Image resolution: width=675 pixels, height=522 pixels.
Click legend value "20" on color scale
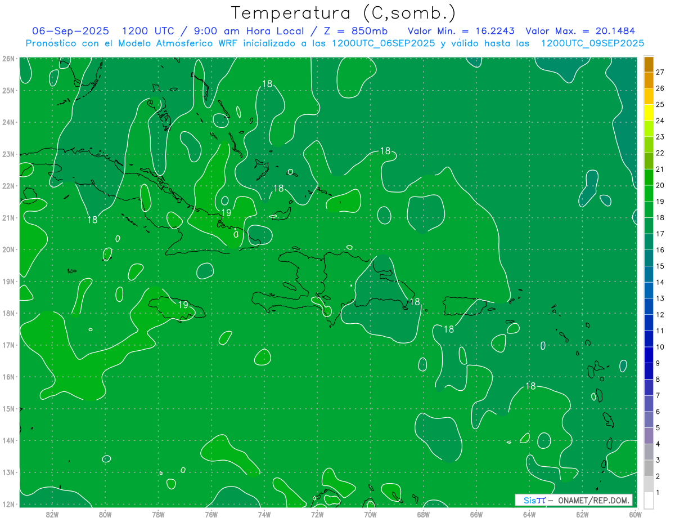click(x=660, y=185)
